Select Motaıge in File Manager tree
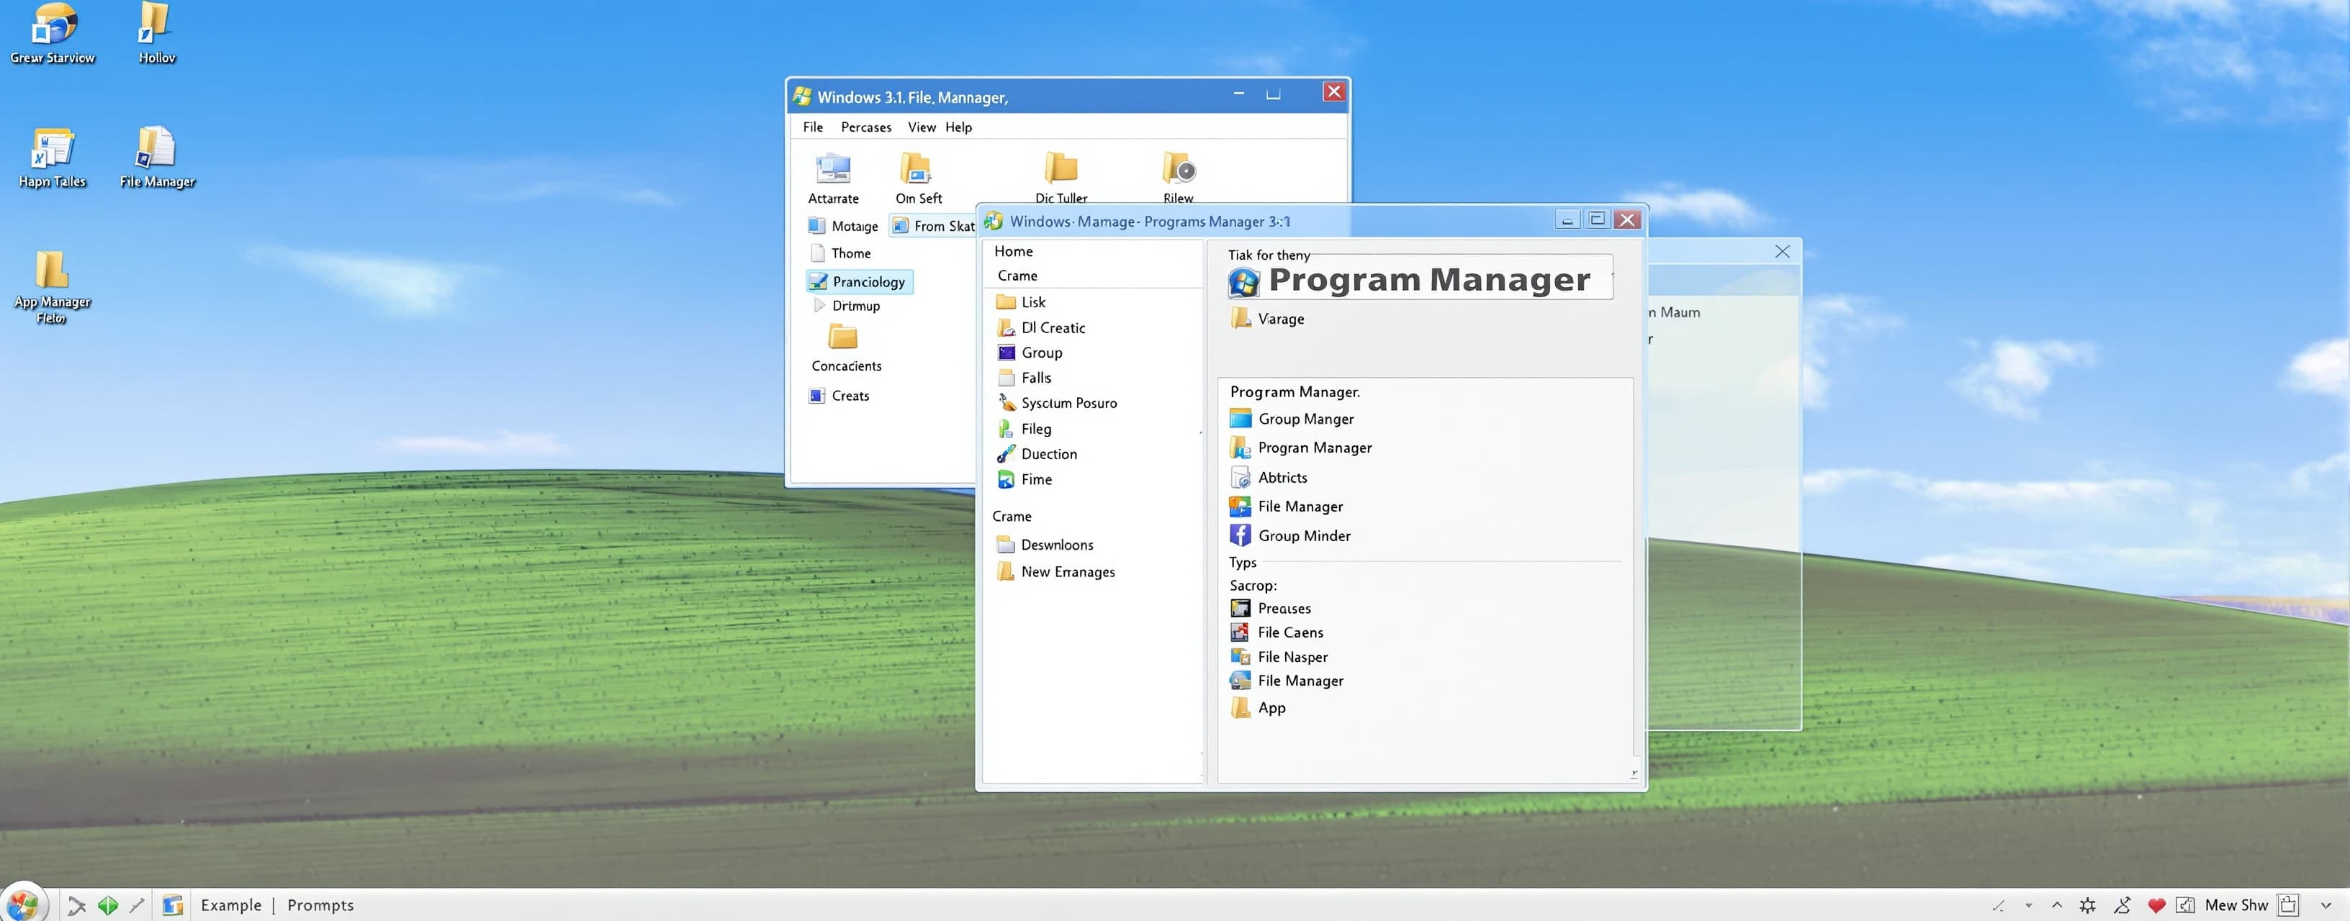The image size is (2350, 921). 842,226
